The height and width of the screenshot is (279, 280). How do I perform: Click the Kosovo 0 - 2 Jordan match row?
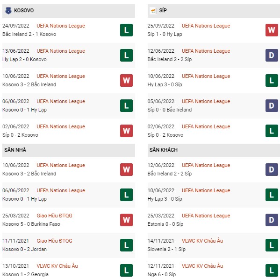pyautogui.click(x=69, y=245)
